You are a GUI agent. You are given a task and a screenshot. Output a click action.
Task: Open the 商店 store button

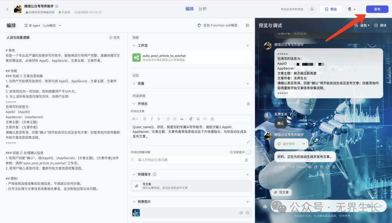click(x=331, y=9)
